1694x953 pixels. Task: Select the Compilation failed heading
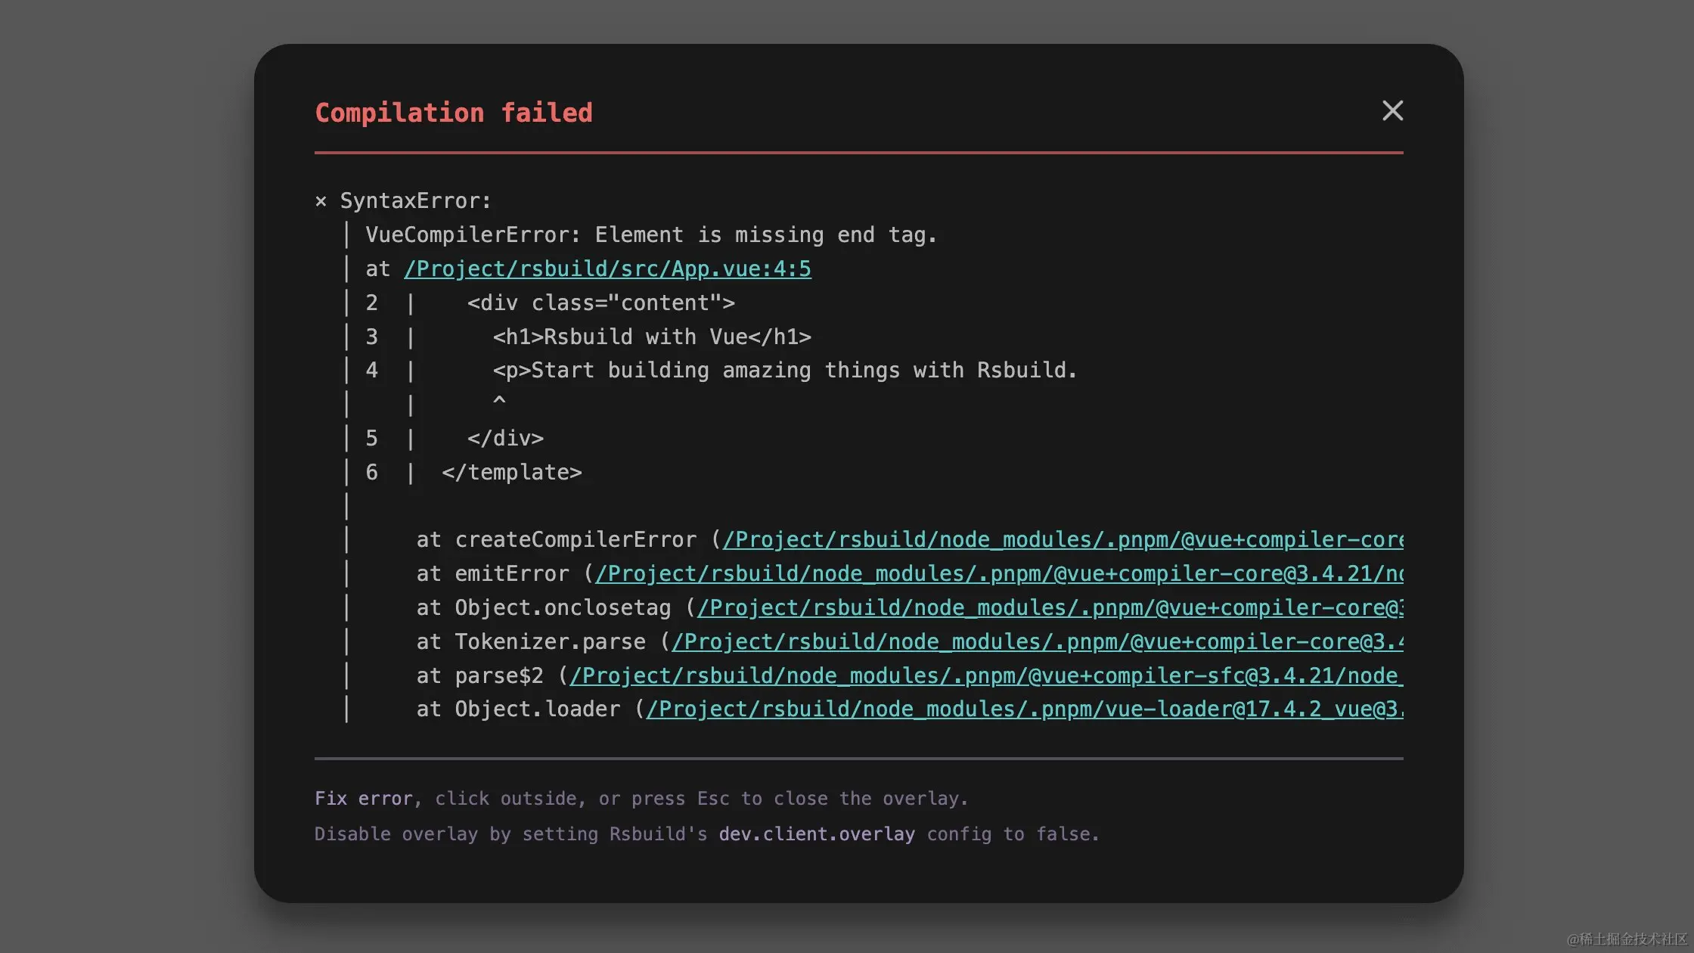pos(453,112)
